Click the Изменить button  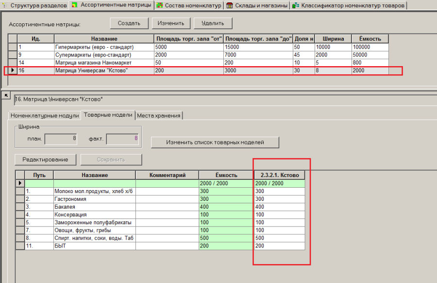tap(171, 23)
